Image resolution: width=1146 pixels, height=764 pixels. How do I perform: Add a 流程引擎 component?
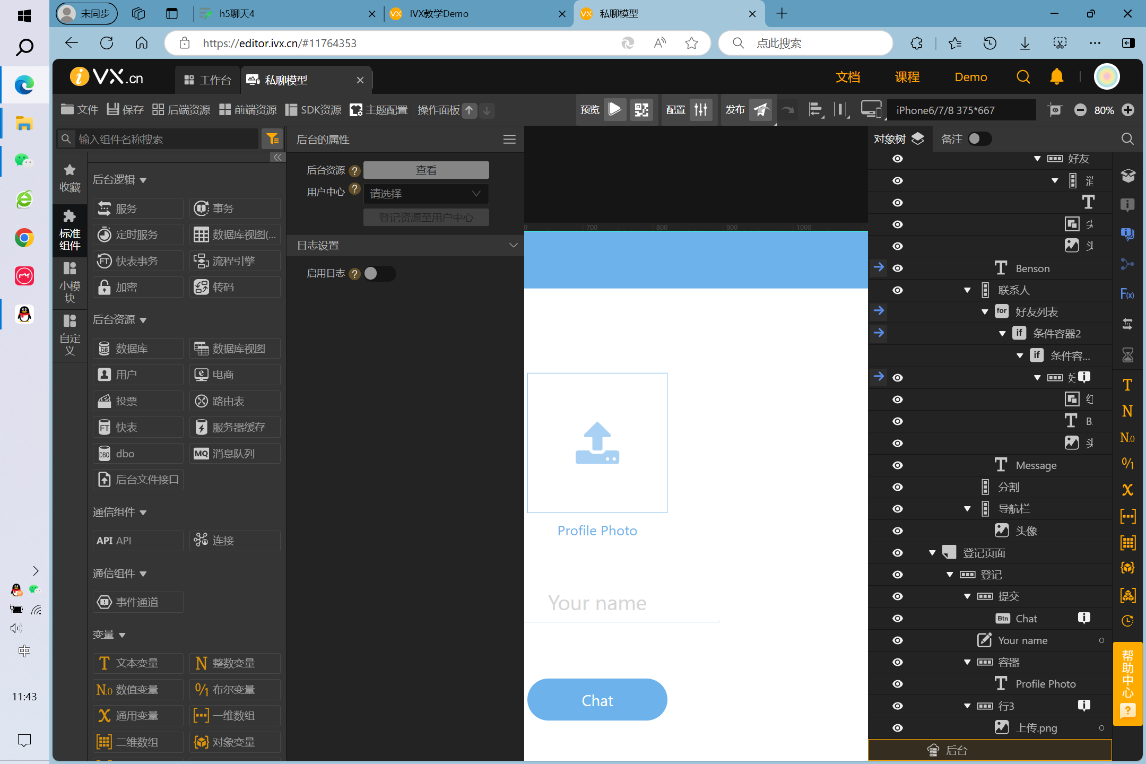pos(235,261)
